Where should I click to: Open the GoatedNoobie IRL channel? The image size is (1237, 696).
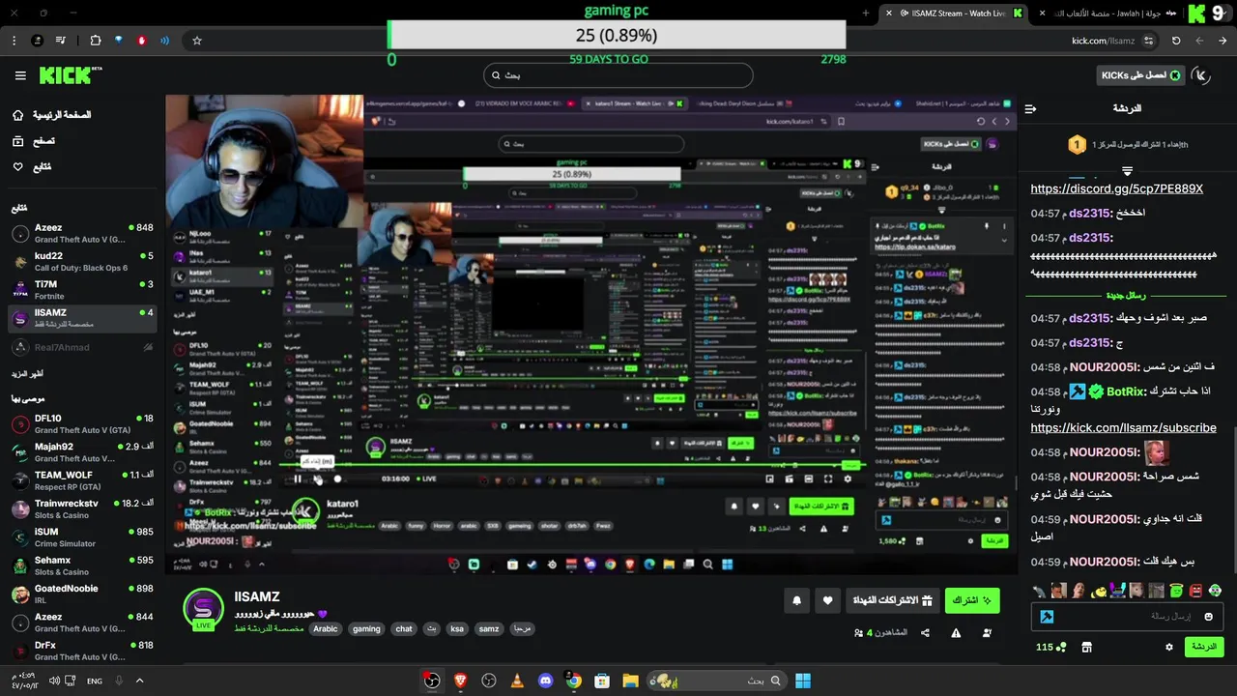82,594
